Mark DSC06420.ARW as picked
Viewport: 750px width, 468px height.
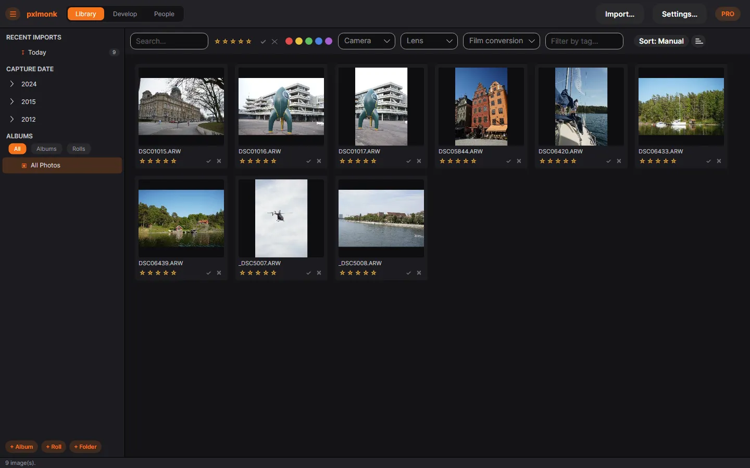pyautogui.click(x=608, y=161)
